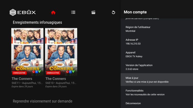Select the Appareil EBOX TV Askey entry
Image resolution: width=193 pixels, height=108 pixels.
pos(157,54)
